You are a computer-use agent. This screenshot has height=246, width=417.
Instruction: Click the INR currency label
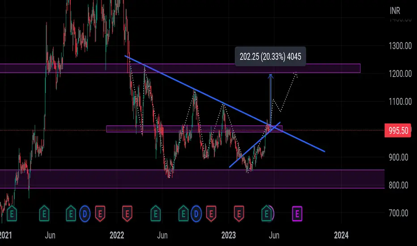pos(395,11)
